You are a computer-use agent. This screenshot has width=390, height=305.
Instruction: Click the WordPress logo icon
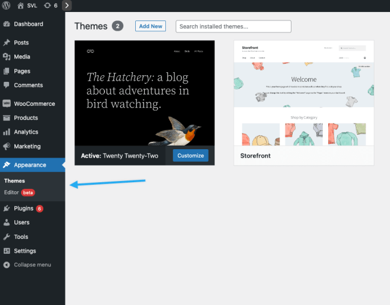coord(6,5)
